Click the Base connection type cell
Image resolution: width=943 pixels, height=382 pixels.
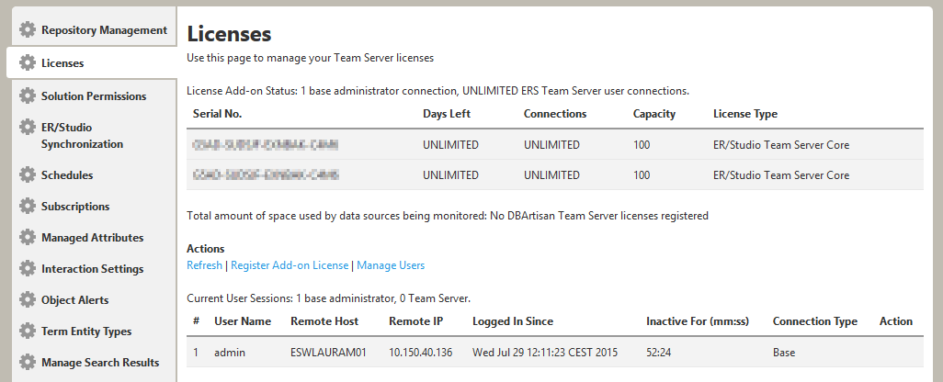(784, 353)
